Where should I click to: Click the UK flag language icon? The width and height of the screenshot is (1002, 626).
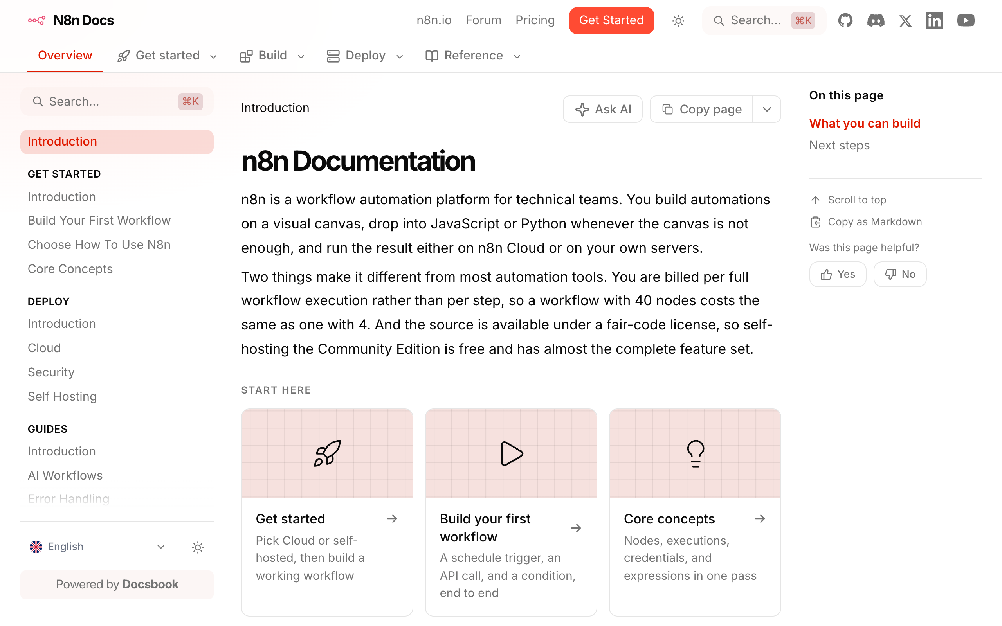pyautogui.click(x=36, y=547)
